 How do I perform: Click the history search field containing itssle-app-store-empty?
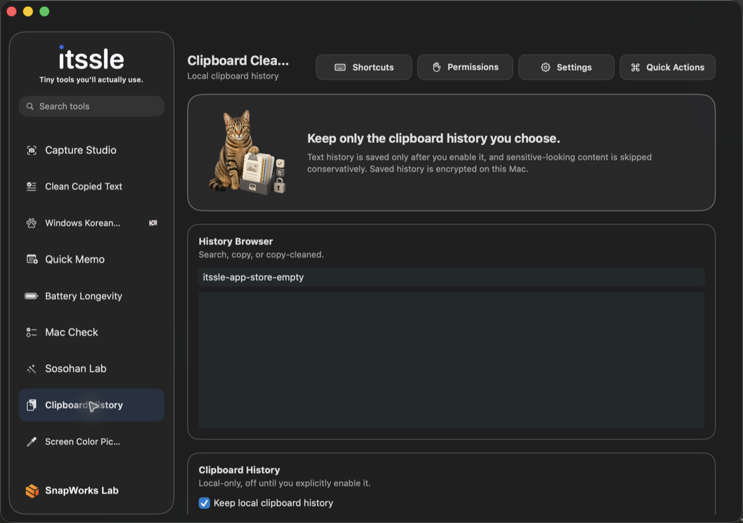451,277
